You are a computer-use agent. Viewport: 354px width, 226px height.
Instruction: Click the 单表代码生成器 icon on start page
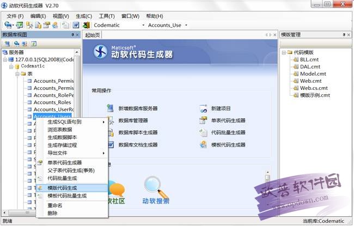pyautogui.click(x=203, y=120)
